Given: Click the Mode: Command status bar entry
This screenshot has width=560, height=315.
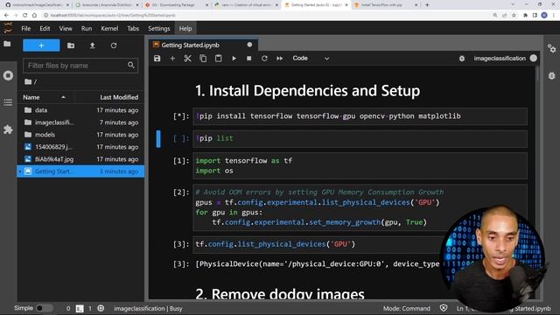Looking at the screenshot, I should [406, 308].
